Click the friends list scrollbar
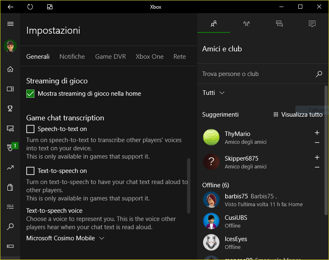Image resolution: width=329 pixels, height=260 pixels. point(326,150)
